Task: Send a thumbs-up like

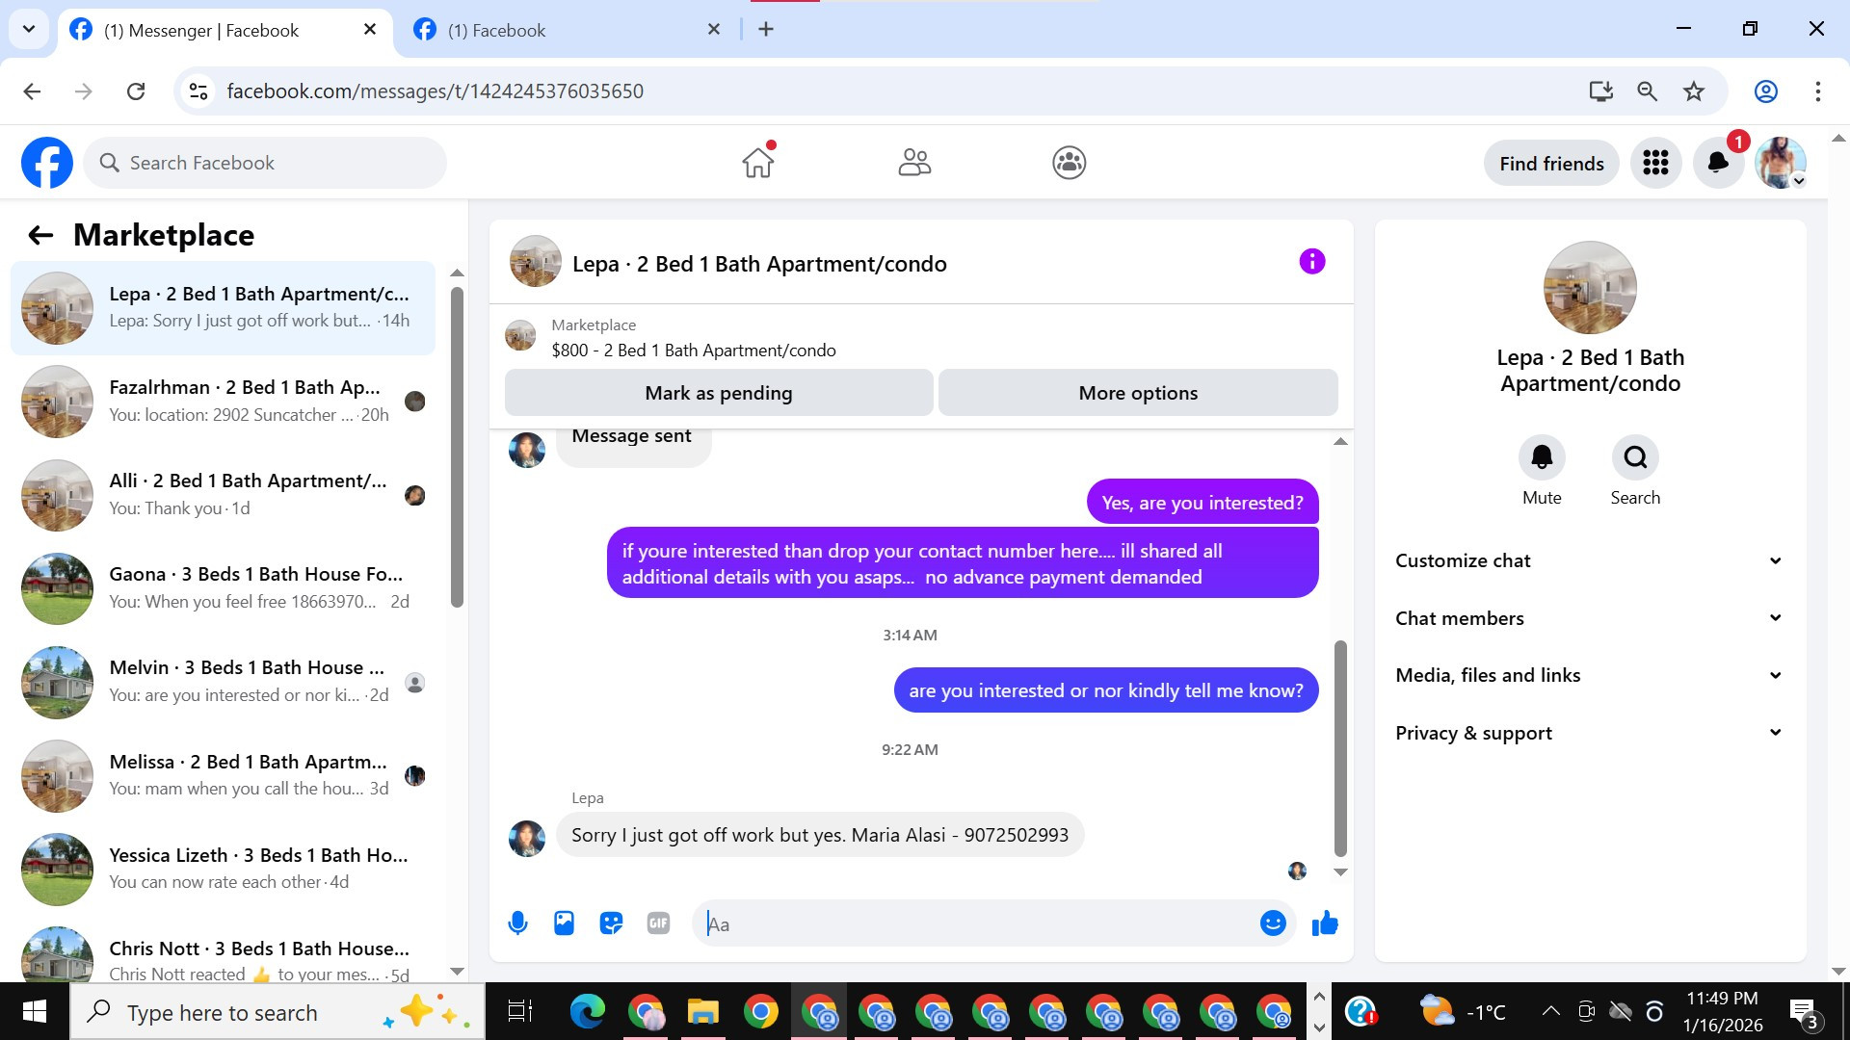Action: pyautogui.click(x=1325, y=923)
